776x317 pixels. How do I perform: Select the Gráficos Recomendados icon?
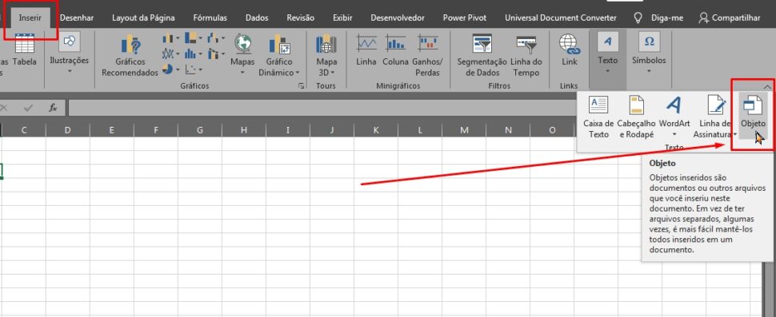pyautogui.click(x=130, y=46)
